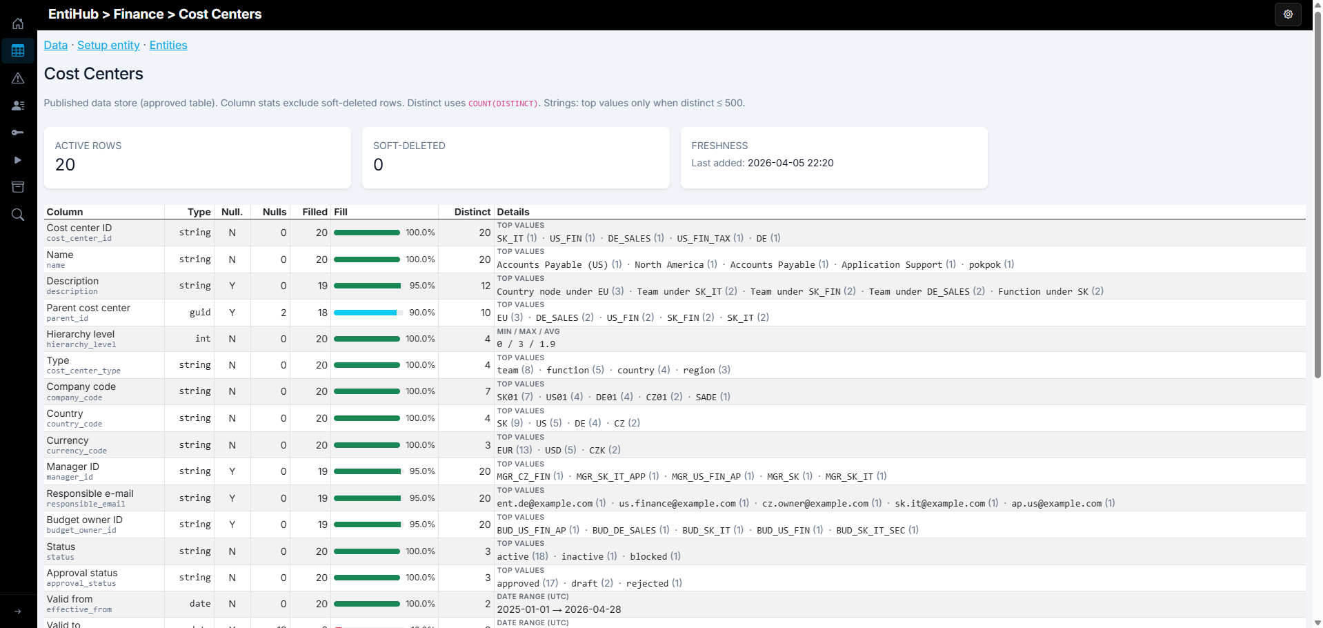Open settings gear at top right

pyautogui.click(x=1288, y=14)
